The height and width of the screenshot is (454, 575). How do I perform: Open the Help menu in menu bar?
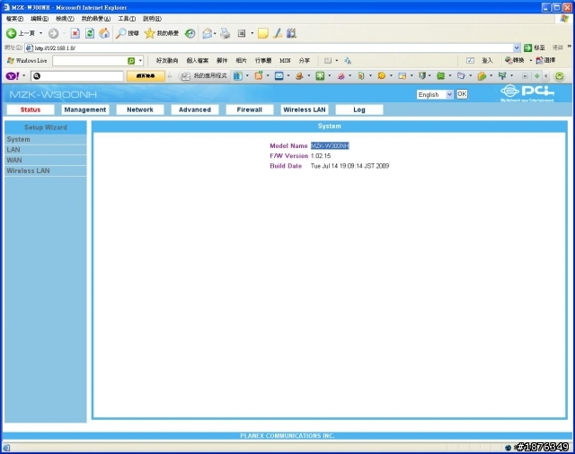click(x=152, y=19)
